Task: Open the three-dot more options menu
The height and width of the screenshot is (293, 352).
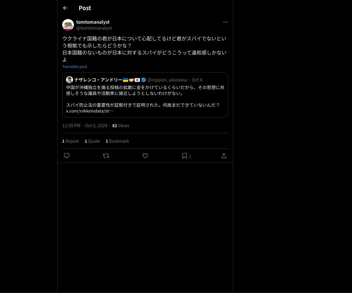Action: point(225,22)
